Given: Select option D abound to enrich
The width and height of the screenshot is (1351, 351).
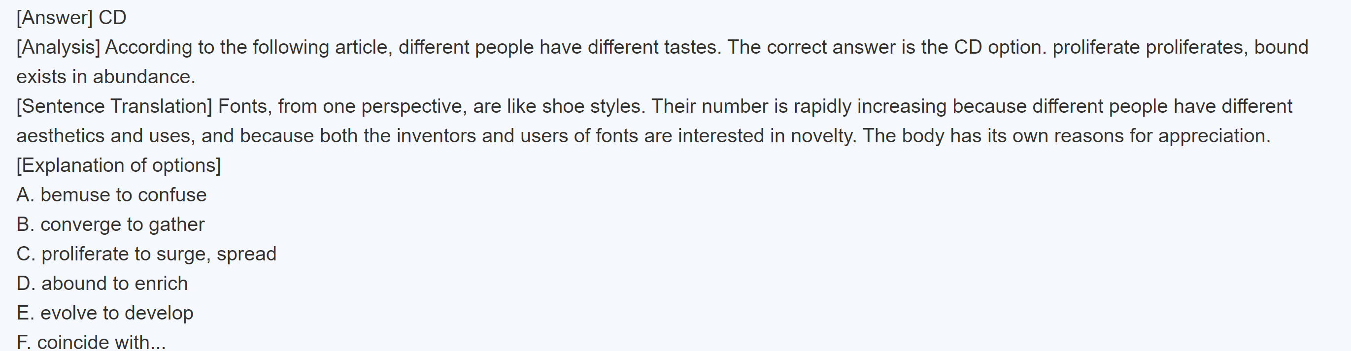Looking at the screenshot, I should 102,284.
